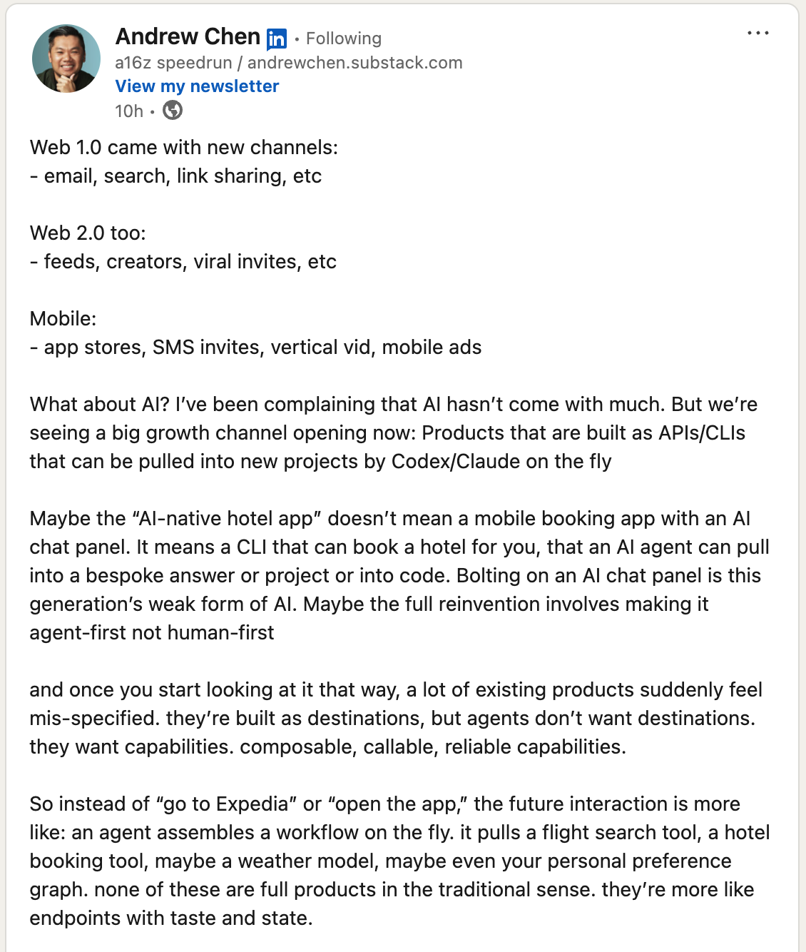The width and height of the screenshot is (806, 952).
Task: Click the phrase 'AI-native hotel app' in the post
Action: coord(223,519)
